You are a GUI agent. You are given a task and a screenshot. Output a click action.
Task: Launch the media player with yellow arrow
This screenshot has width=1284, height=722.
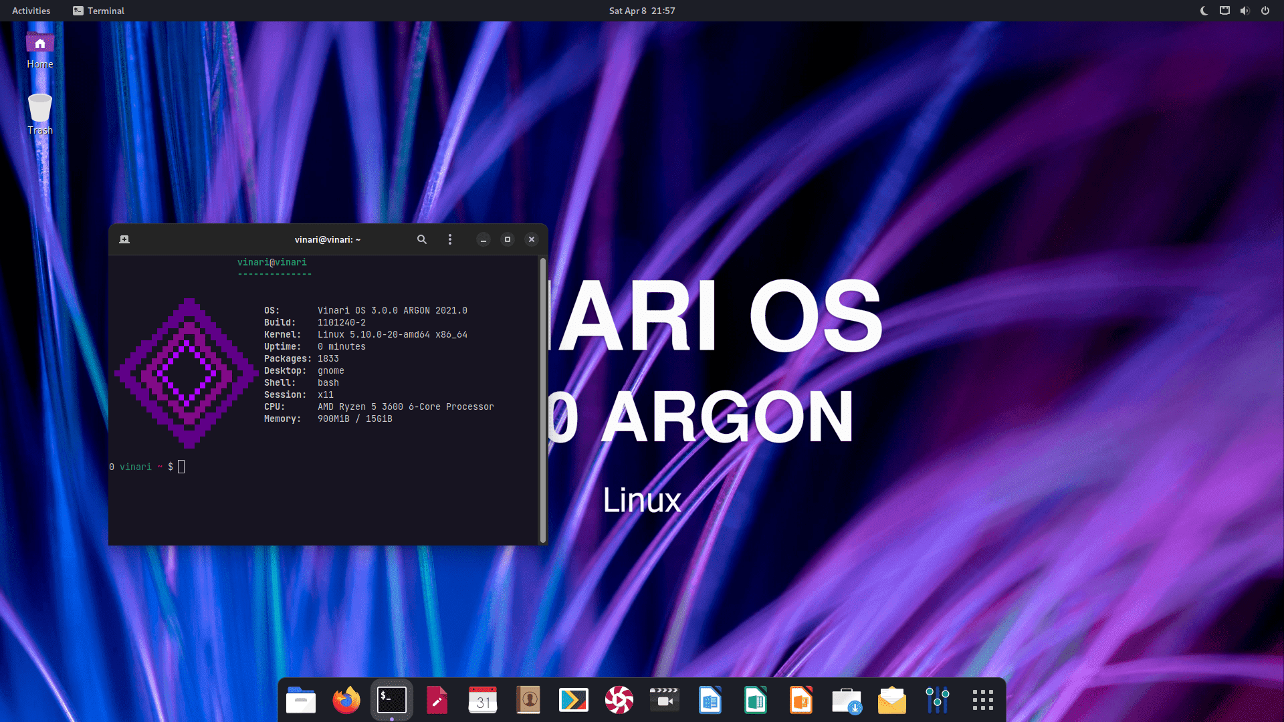coord(574,700)
